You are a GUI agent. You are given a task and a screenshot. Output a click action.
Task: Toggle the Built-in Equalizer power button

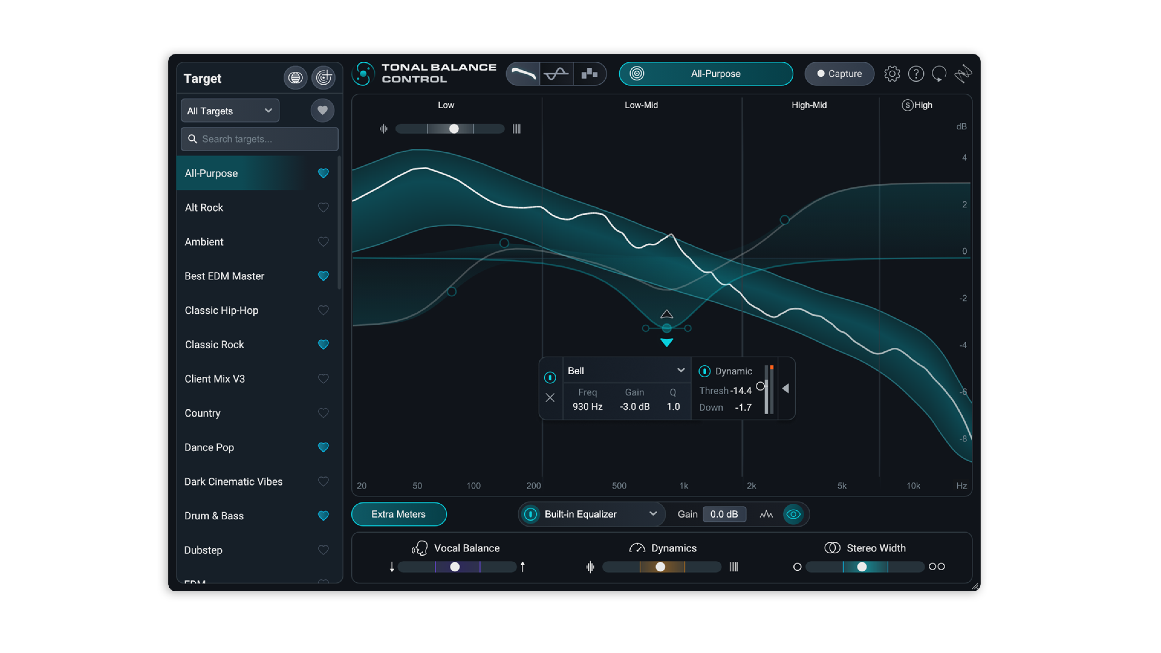(x=531, y=514)
